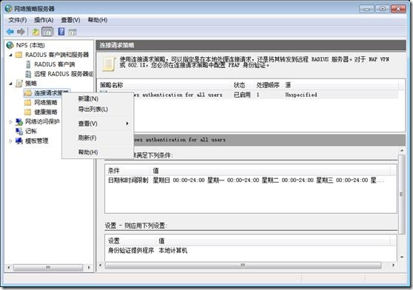Expand the 网络访问保护 tree node

click(x=10, y=121)
